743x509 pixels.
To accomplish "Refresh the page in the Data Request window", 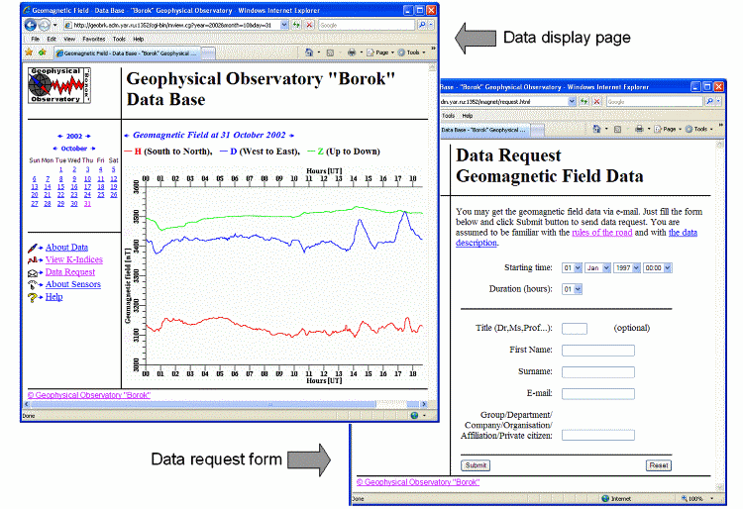I will (584, 101).
